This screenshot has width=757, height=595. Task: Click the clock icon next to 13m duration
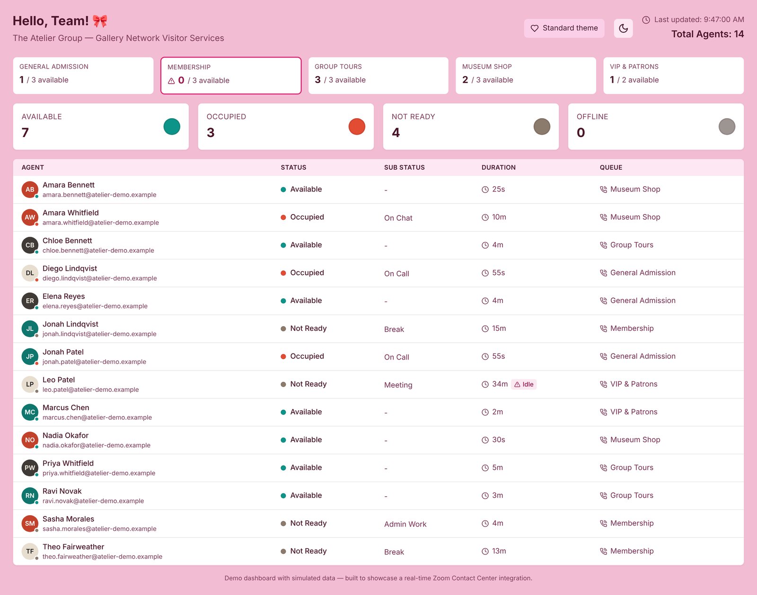coord(485,552)
